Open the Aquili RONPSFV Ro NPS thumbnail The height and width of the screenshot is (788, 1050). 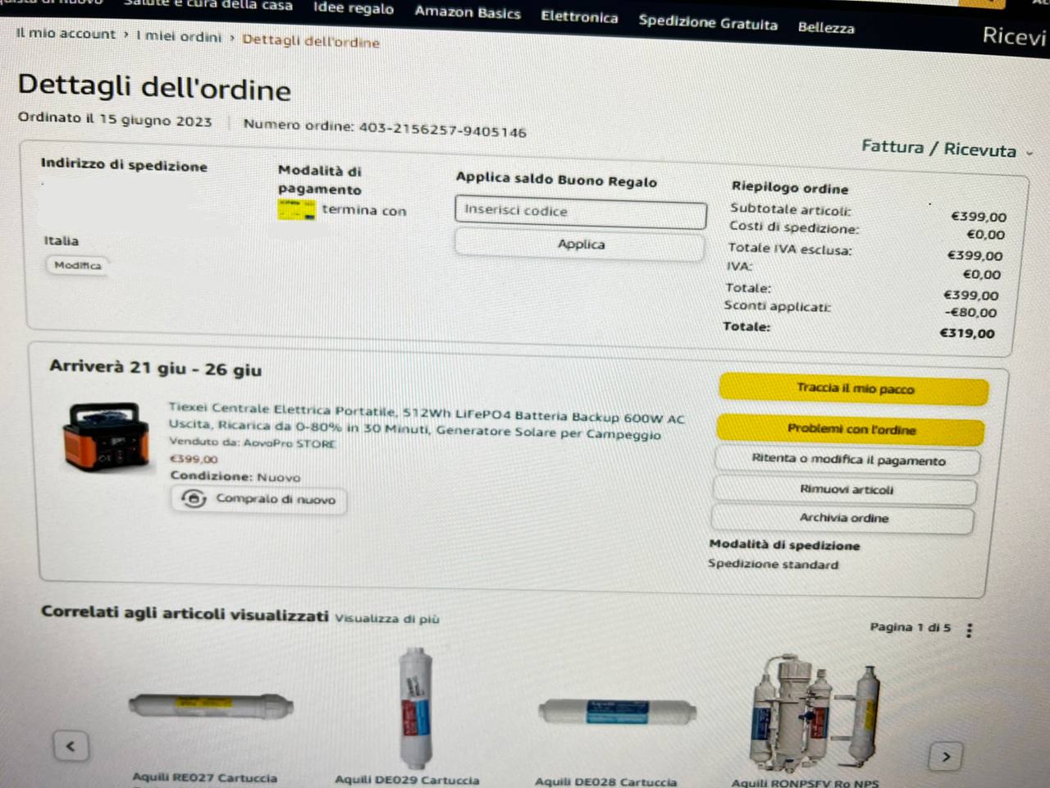pyautogui.click(x=815, y=714)
